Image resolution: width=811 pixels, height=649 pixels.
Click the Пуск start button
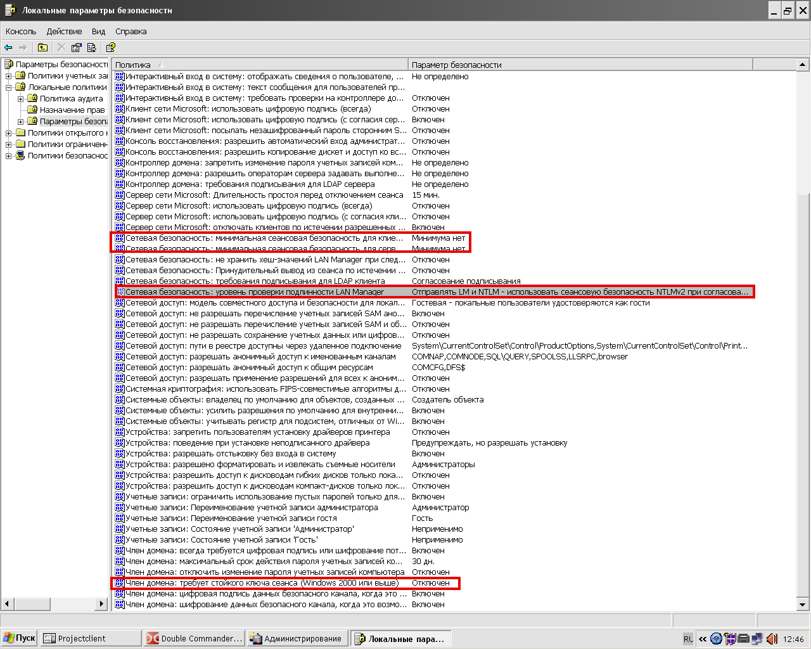coord(20,638)
